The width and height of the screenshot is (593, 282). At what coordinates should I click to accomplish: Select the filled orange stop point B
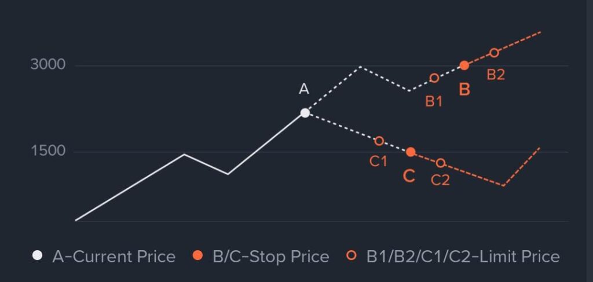coord(464,65)
